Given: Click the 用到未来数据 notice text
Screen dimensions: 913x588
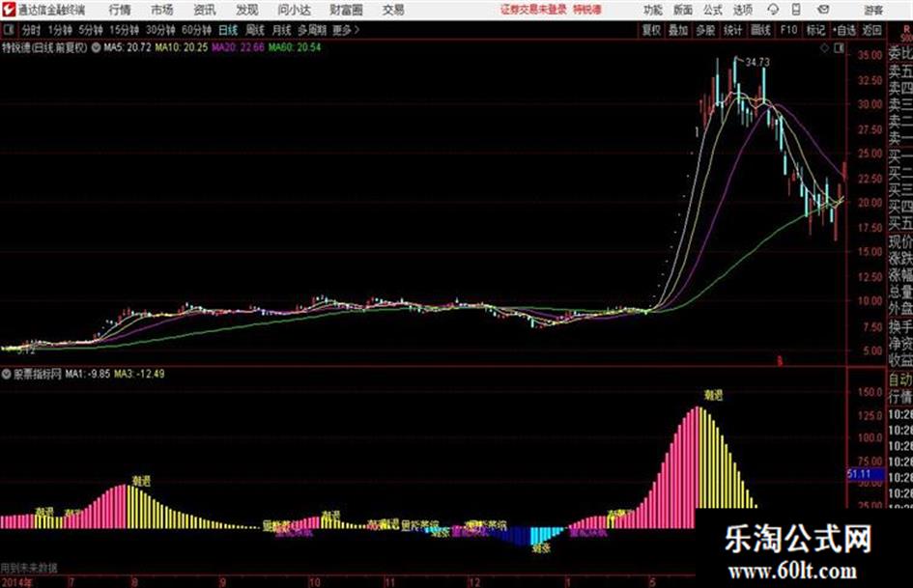Looking at the screenshot, I should pyautogui.click(x=29, y=568).
